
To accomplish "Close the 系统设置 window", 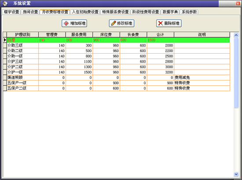I will (238, 4).
